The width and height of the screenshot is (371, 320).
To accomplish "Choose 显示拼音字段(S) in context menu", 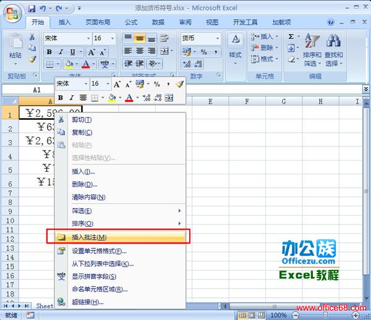I will [x=121, y=276].
